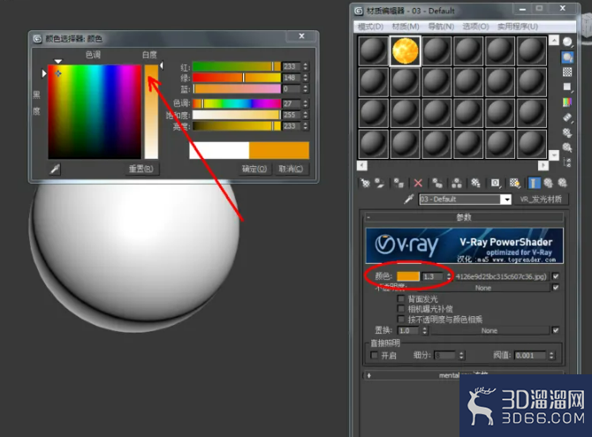Viewport: 592px width, 437px height.
Task: Click the hue spectrum color field
Action: click(95, 112)
